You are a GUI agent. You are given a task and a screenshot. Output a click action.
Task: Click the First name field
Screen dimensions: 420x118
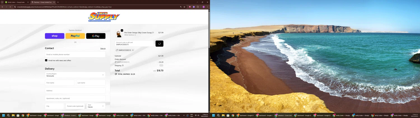tap(60, 83)
